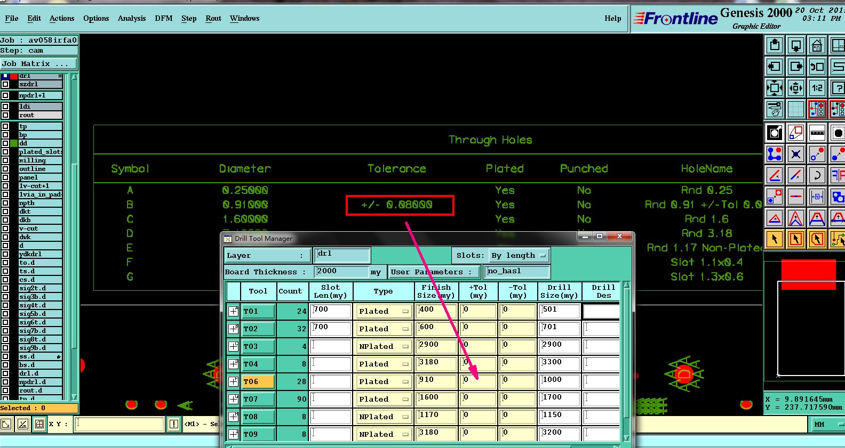
Task: Click the angle measure icon in bottom bar
Action: tap(22, 424)
